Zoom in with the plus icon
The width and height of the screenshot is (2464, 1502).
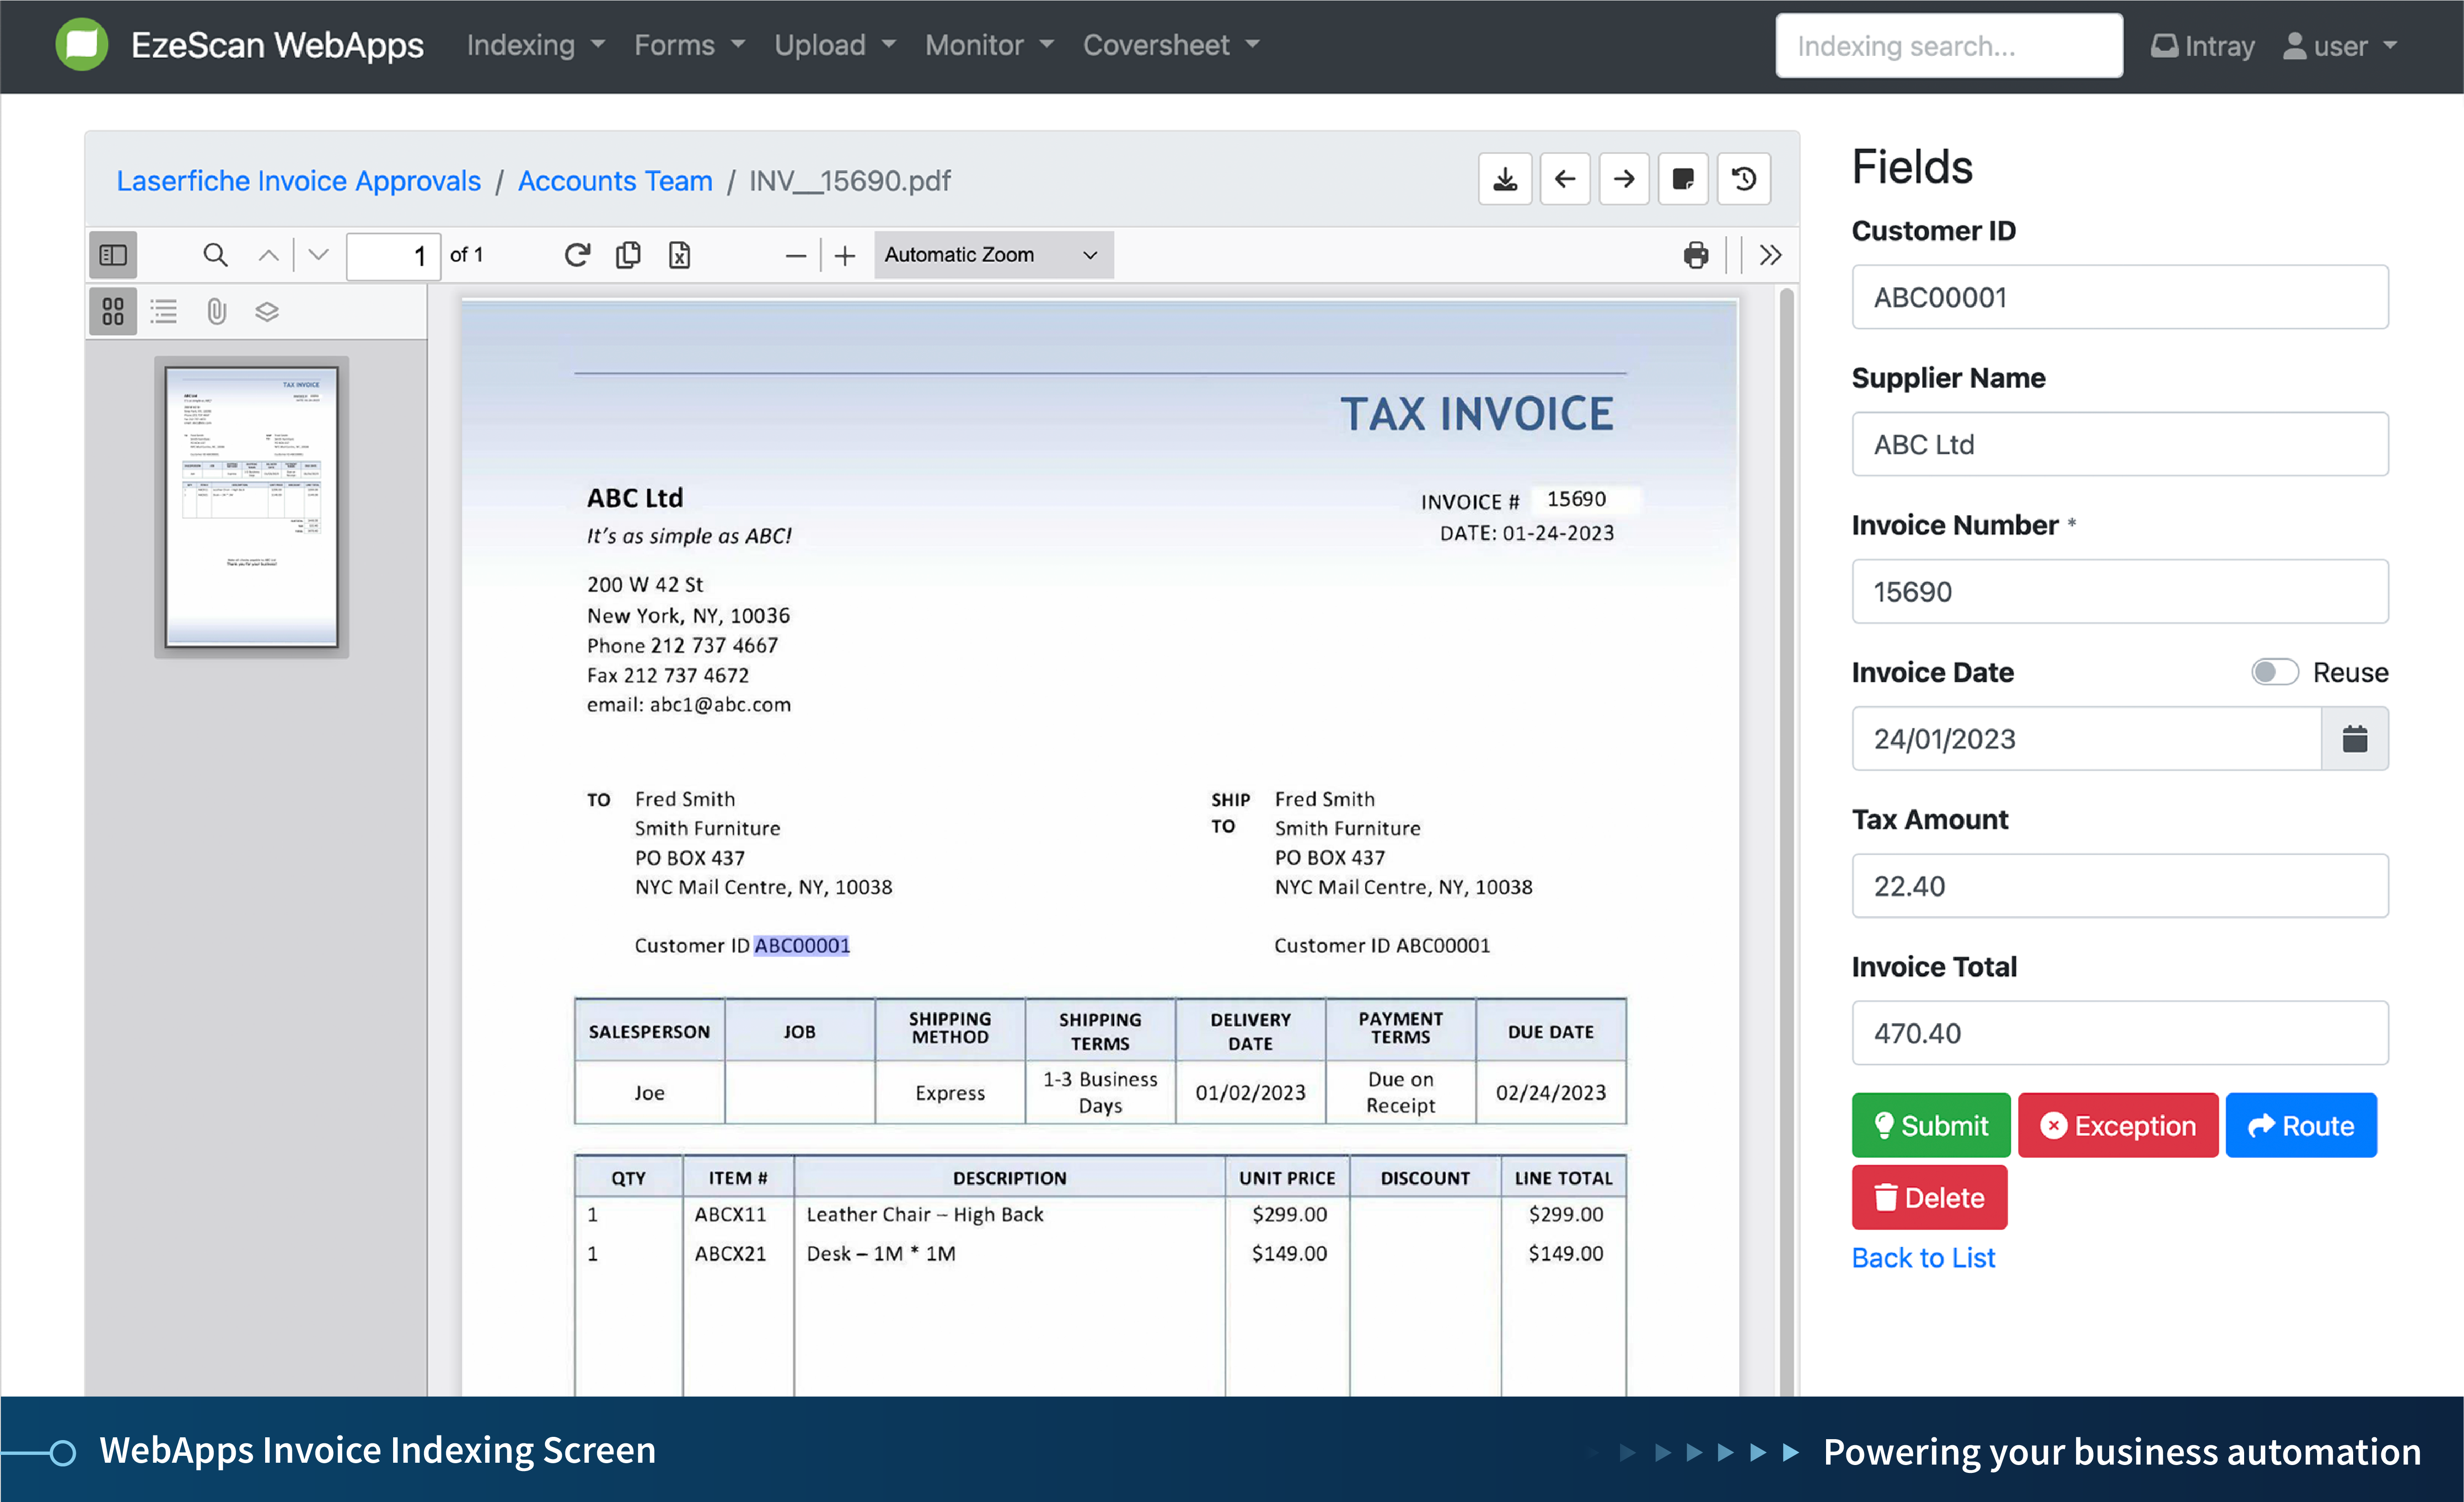point(845,256)
